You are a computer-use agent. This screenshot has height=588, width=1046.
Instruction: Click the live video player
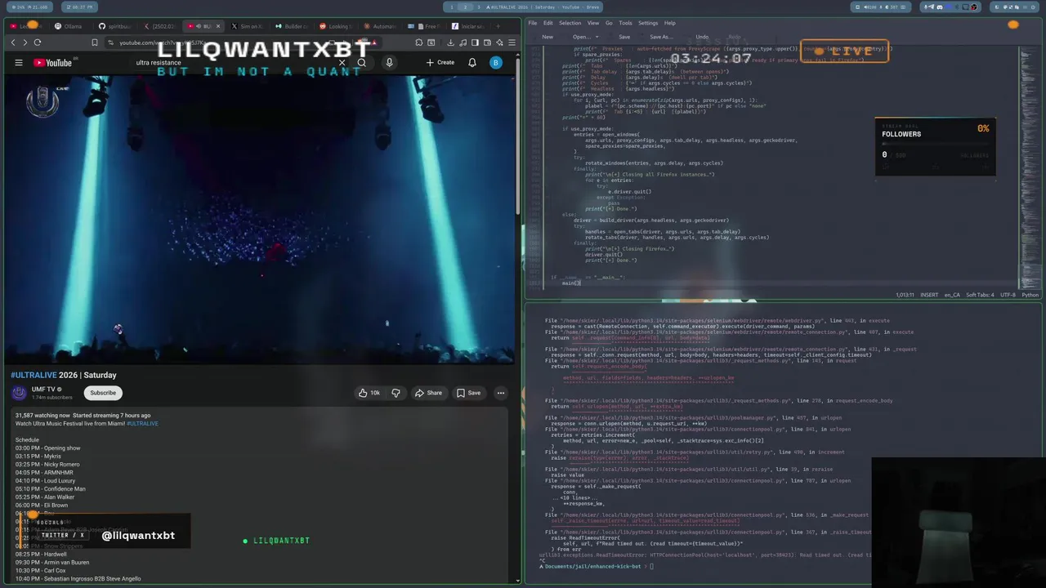coord(260,219)
